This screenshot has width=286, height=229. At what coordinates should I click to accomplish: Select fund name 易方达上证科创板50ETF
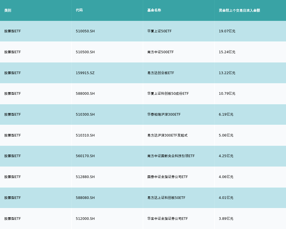[166, 198]
